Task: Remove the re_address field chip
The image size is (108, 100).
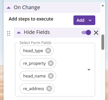Action: tap(49, 89)
